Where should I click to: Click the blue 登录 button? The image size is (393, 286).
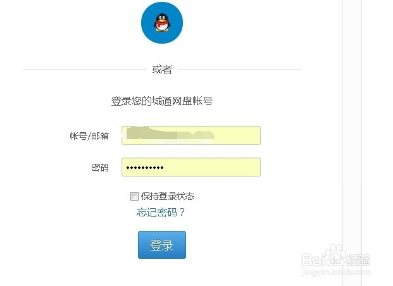point(162,245)
